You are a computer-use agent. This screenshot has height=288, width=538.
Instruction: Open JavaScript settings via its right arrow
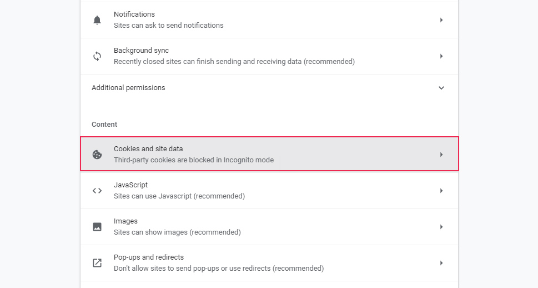441,191
